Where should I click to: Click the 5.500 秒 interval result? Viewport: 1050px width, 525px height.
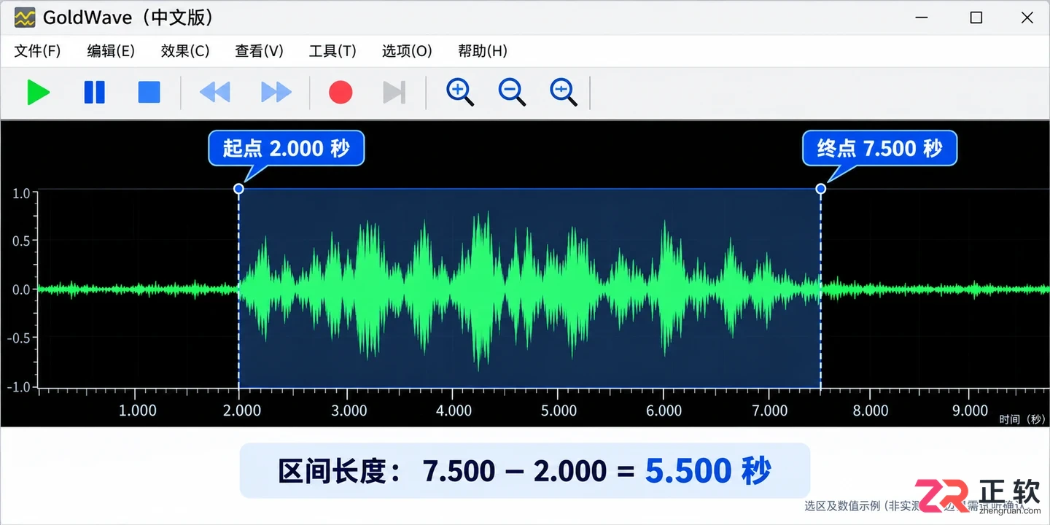click(x=707, y=471)
